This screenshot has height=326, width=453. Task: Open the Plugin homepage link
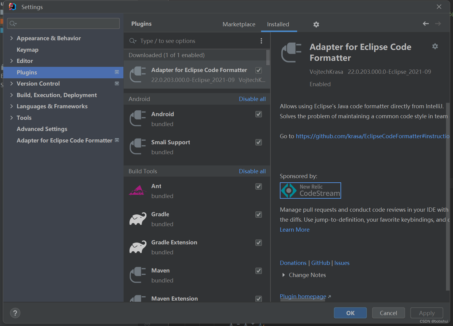coord(303,296)
